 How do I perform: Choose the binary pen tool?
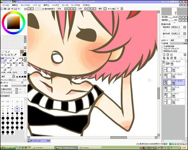[x=10, y=69]
